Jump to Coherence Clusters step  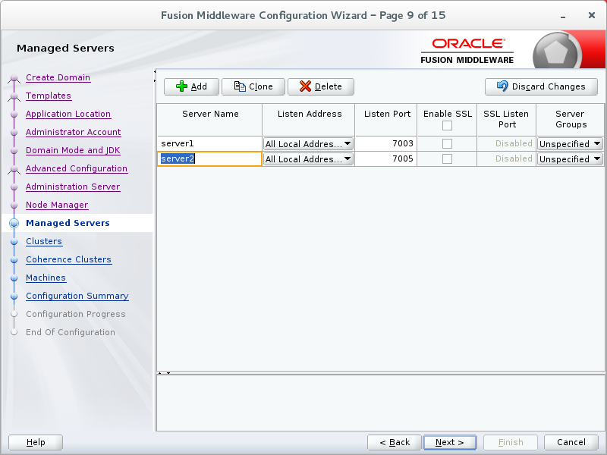tap(68, 259)
